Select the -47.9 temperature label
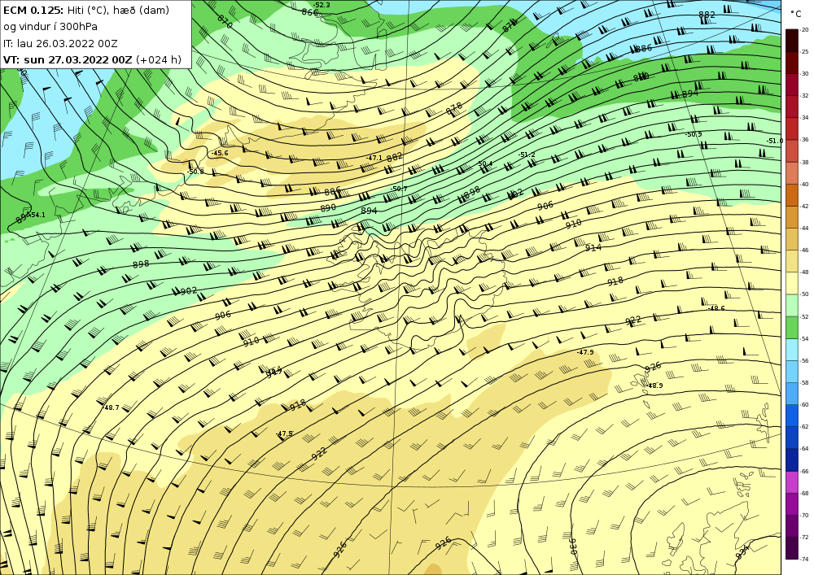The width and height of the screenshot is (814, 575). click(585, 352)
